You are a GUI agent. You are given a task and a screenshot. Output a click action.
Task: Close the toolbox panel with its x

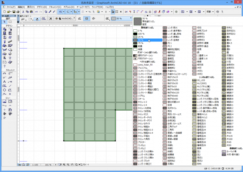click(15, 15)
